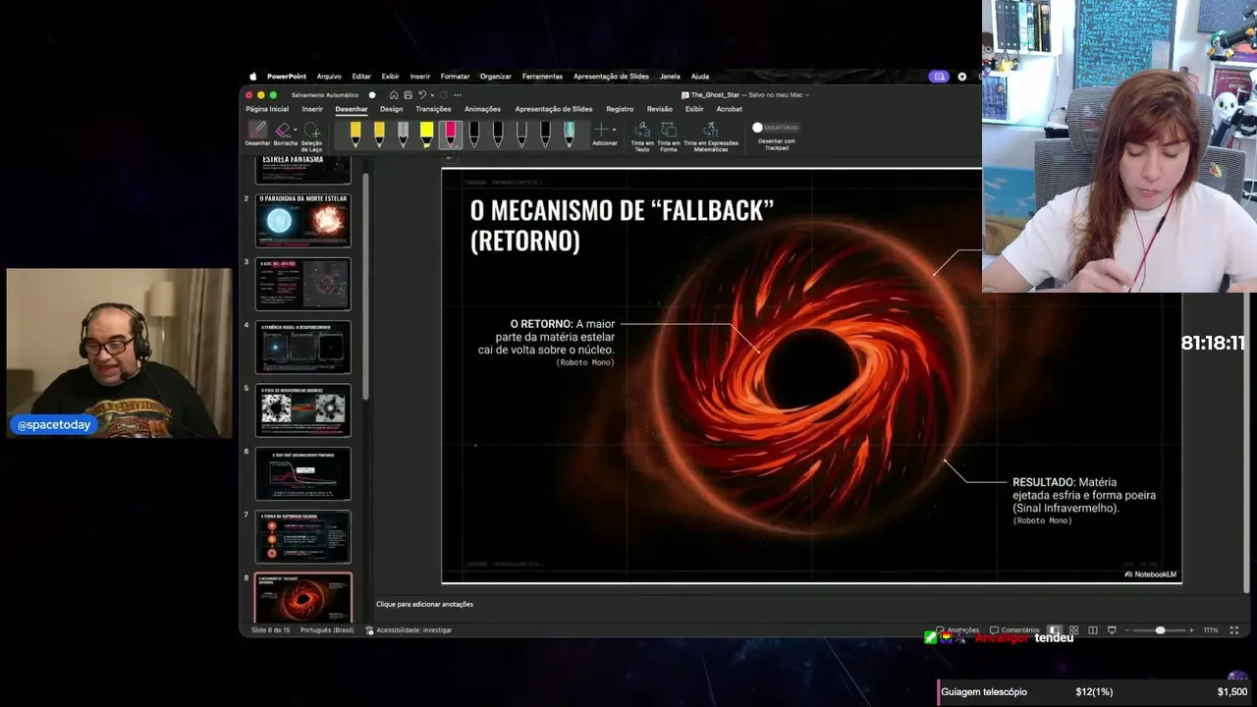This screenshot has height=707, width=1257.
Task: Open Tinta em Expressões Matemáticas
Action: [710, 136]
